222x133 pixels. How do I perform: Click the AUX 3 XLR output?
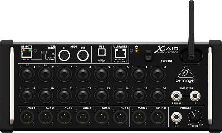click(64, 117)
